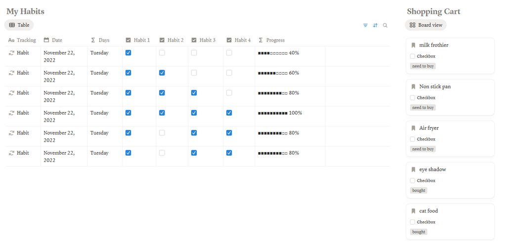Switch to the Board view tab

425,25
